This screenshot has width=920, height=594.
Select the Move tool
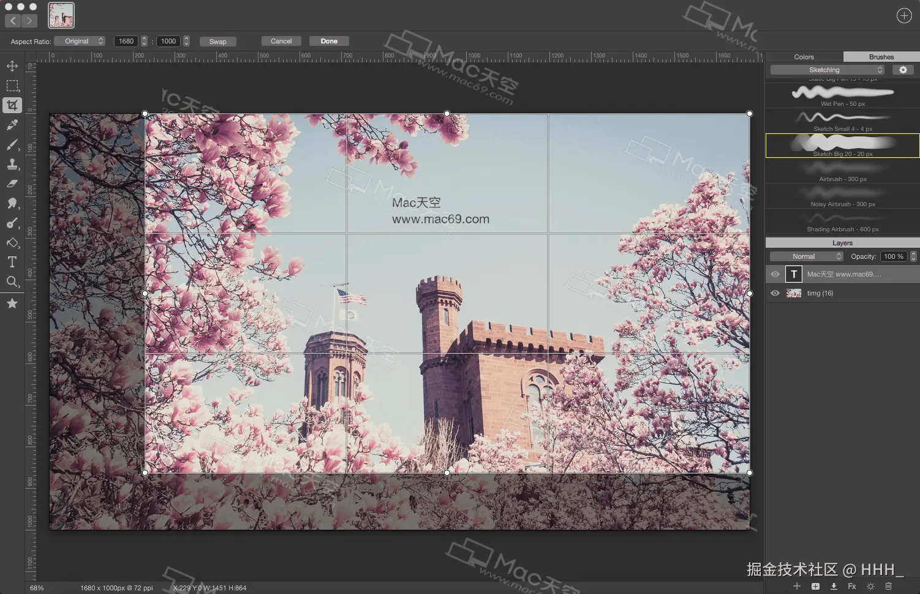click(12, 66)
